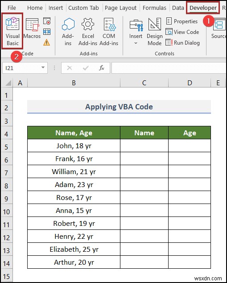The height and width of the screenshot is (283, 227).
Task: Click the 'Name' header cell
Action: [x=144, y=133]
